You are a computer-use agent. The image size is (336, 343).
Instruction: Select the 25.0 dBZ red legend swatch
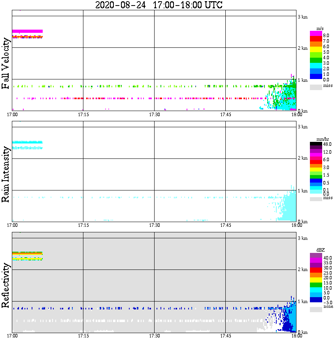click(x=316, y=270)
